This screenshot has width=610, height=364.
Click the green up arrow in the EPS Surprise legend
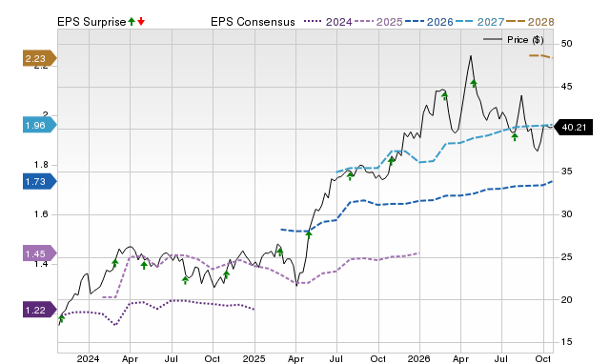tap(132, 22)
